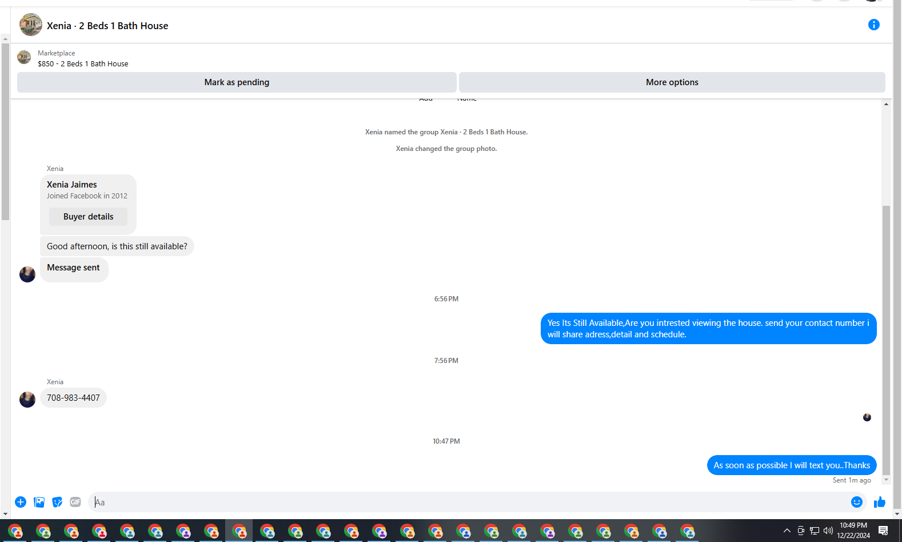This screenshot has width=902, height=542.
Task: Choose a sticker from the sticker icon
Action: (x=57, y=502)
